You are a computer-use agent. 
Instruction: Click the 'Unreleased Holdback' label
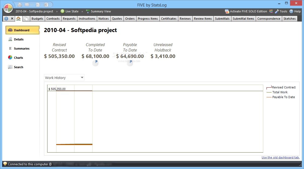(x=163, y=47)
